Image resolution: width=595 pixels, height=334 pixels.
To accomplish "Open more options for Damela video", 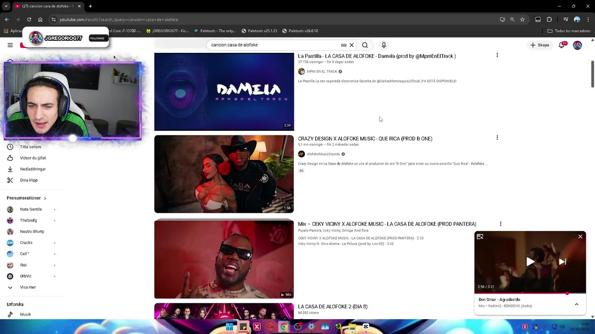I will point(497,55).
